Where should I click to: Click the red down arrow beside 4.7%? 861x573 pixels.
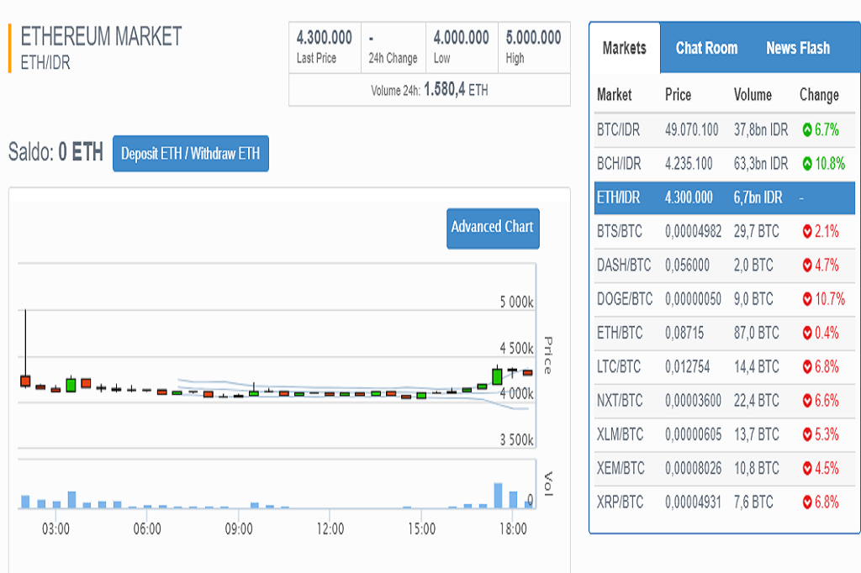coord(807,265)
